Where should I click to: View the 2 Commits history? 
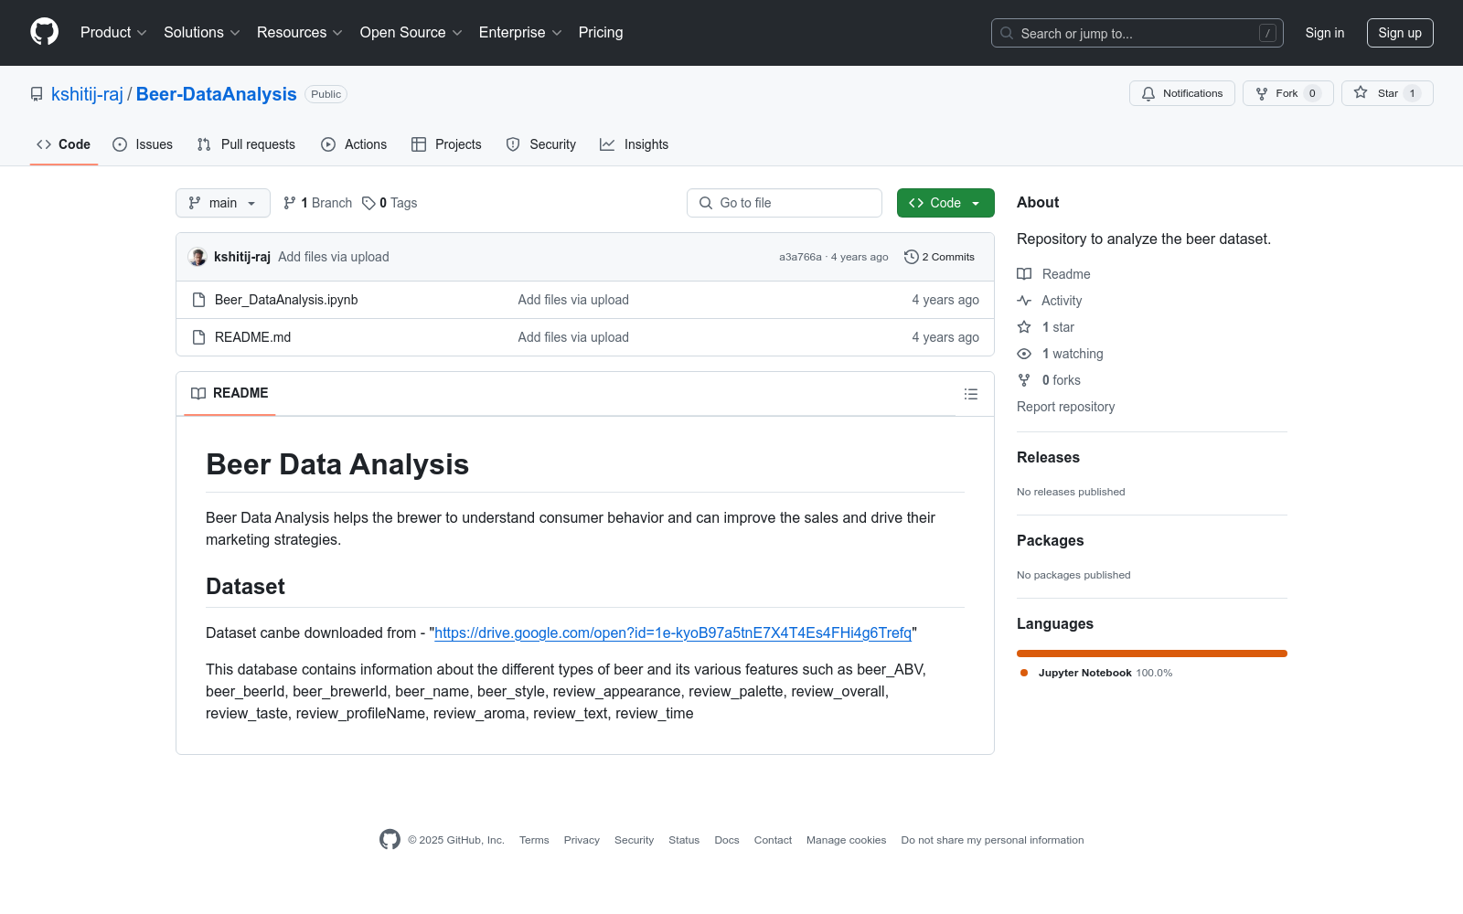939,257
